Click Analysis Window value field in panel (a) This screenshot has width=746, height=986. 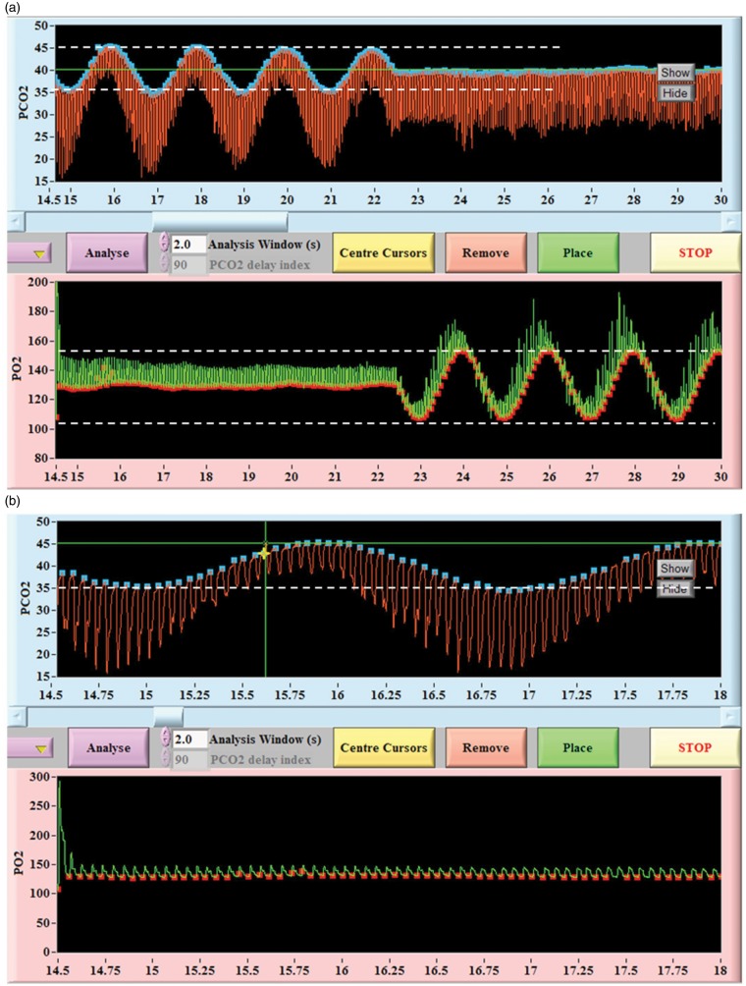pyautogui.click(x=187, y=244)
